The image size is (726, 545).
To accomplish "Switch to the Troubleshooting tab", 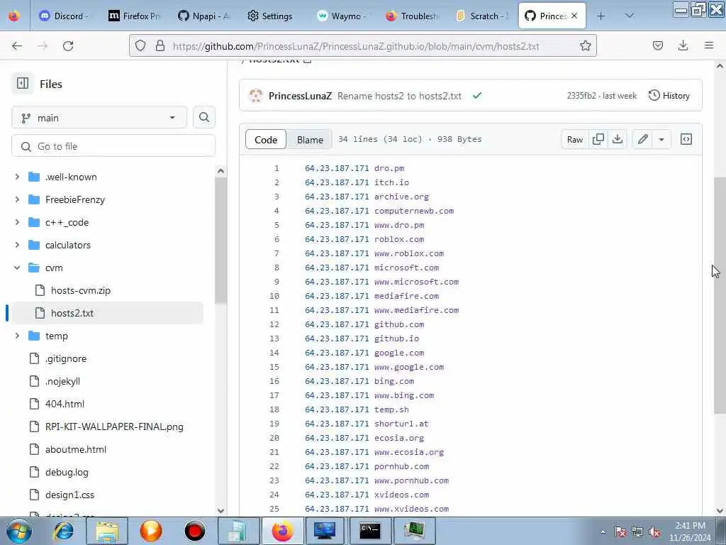I will coord(413,16).
